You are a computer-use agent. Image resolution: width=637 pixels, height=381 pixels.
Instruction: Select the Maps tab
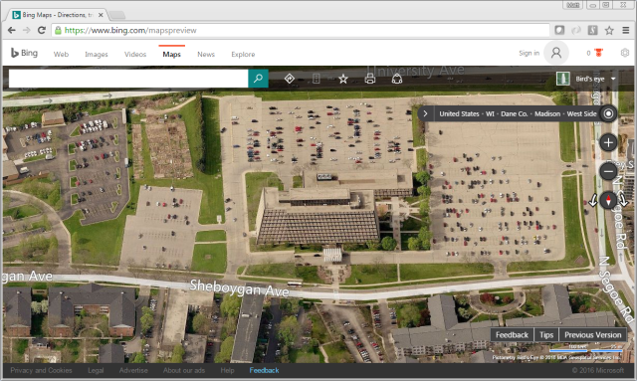pos(172,54)
